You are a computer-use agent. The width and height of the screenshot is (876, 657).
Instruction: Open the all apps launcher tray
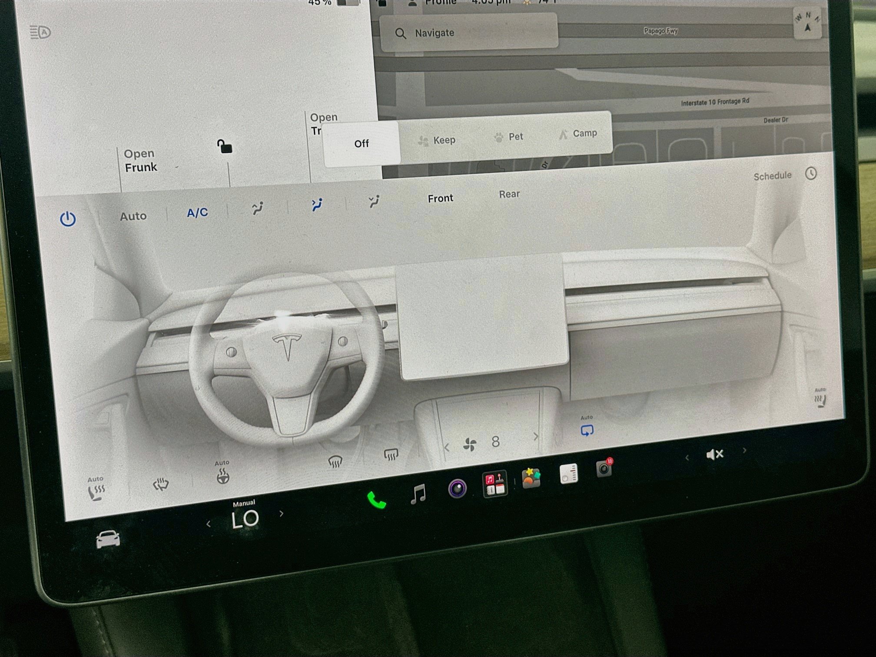tap(495, 484)
